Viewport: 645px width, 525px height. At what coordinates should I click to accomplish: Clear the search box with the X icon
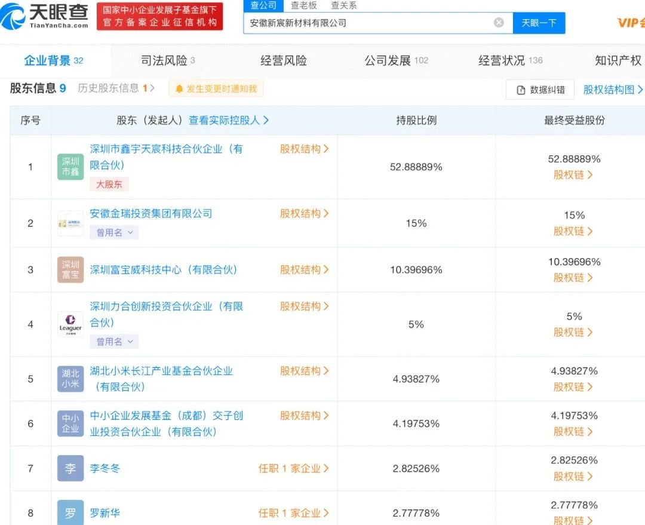tap(499, 23)
